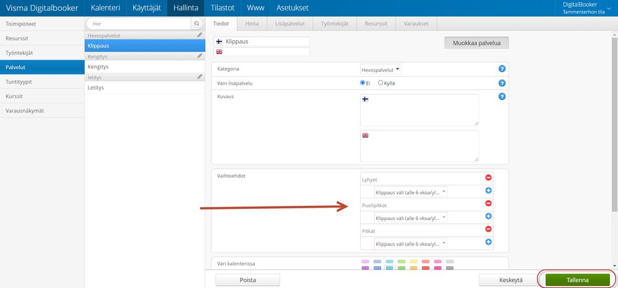The image size is (618, 288).
Task: Open the Klippaus väli dropdown under Lyhyet
Action: pyautogui.click(x=411, y=192)
